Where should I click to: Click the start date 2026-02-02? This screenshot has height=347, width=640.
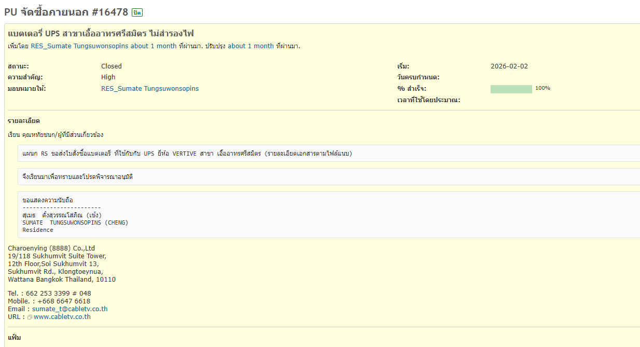click(x=509, y=66)
